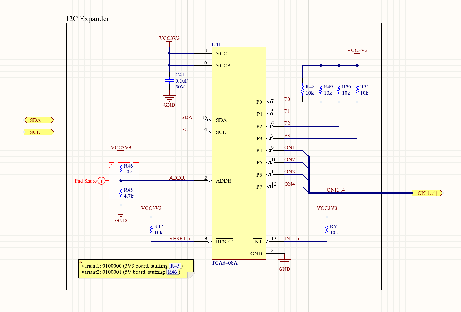The width and height of the screenshot is (461, 312).
Task: Select the ON2 net label
Action: pos(289,160)
